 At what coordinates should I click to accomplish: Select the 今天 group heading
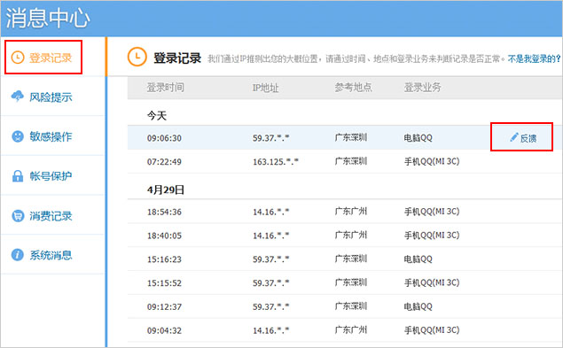point(157,116)
